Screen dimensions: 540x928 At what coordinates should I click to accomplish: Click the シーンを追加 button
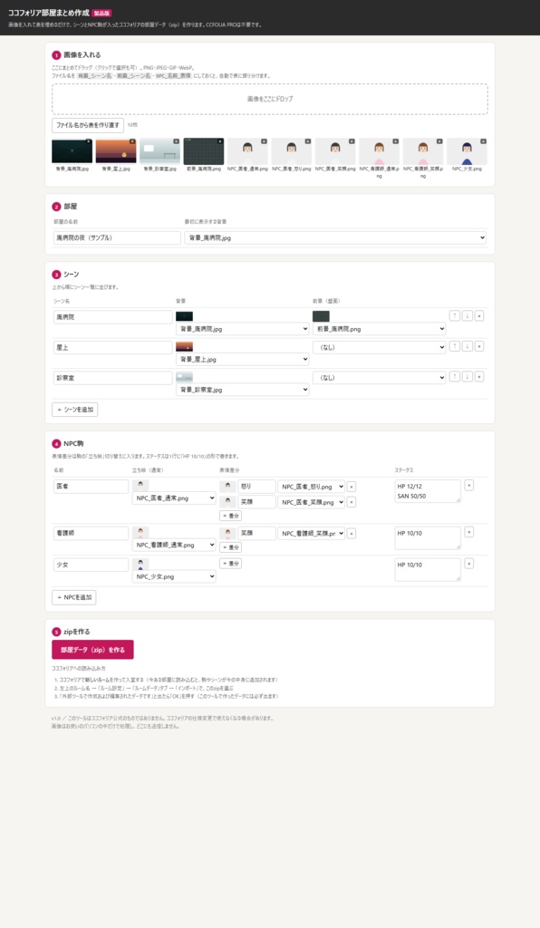(75, 410)
